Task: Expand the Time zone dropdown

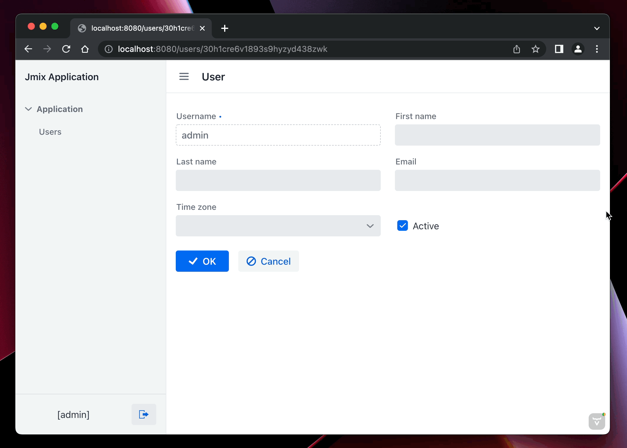Action: click(x=370, y=225)
